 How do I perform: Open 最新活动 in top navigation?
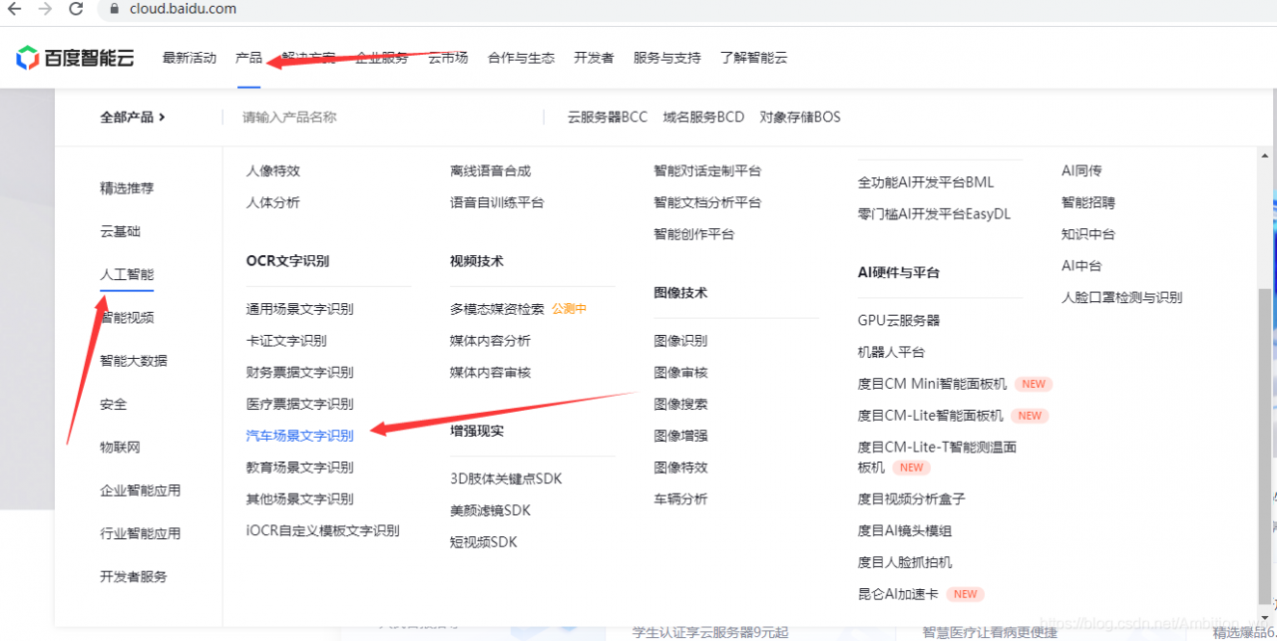(x=190, y=58)
